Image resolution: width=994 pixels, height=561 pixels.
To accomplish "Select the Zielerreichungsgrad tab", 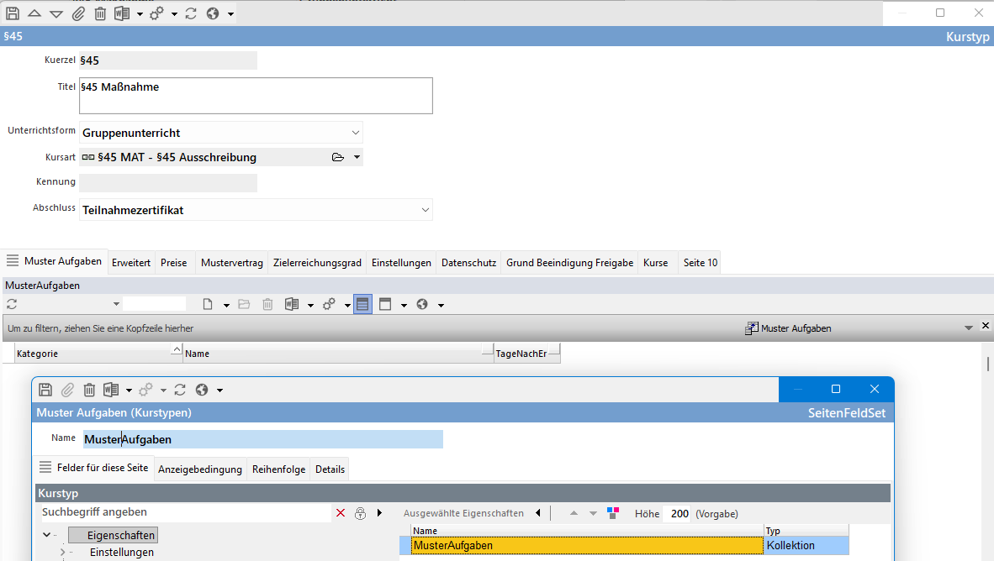I will pyautogui.click(x=317, y=263).
